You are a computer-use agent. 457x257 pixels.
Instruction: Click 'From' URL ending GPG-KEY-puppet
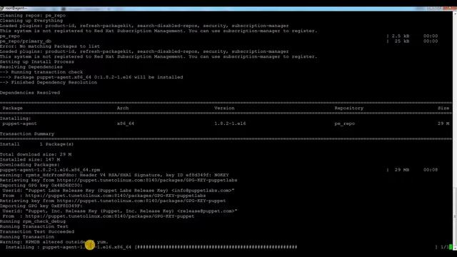99,216
